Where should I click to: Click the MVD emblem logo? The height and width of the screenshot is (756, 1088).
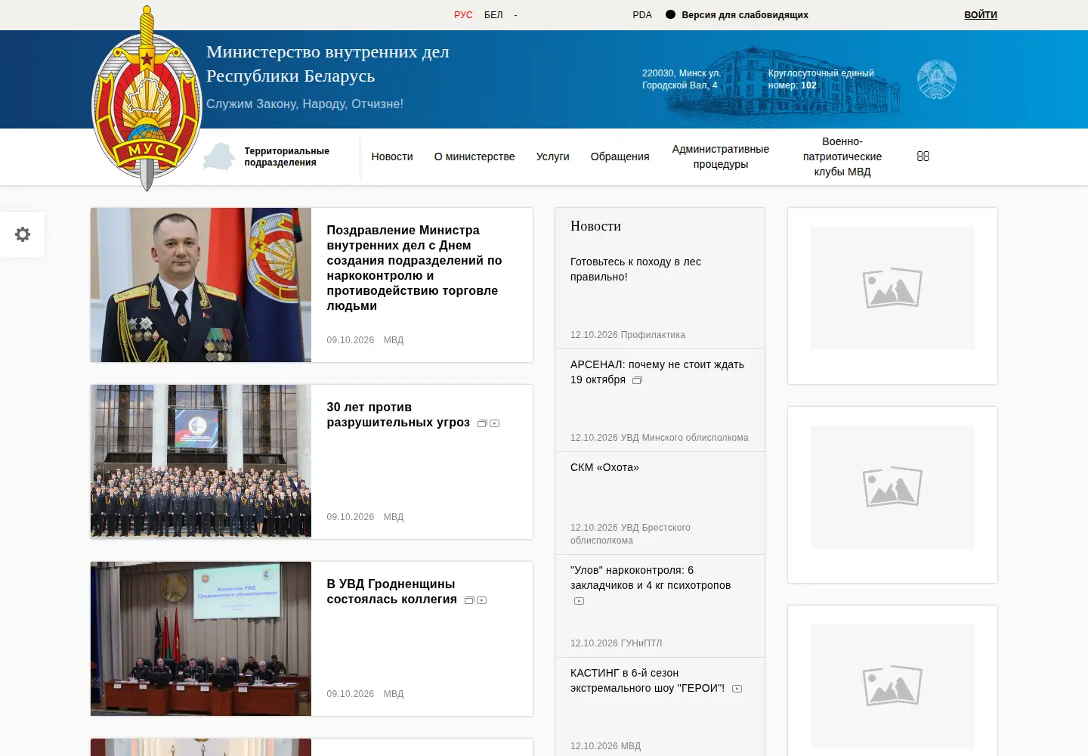point(147,98)
